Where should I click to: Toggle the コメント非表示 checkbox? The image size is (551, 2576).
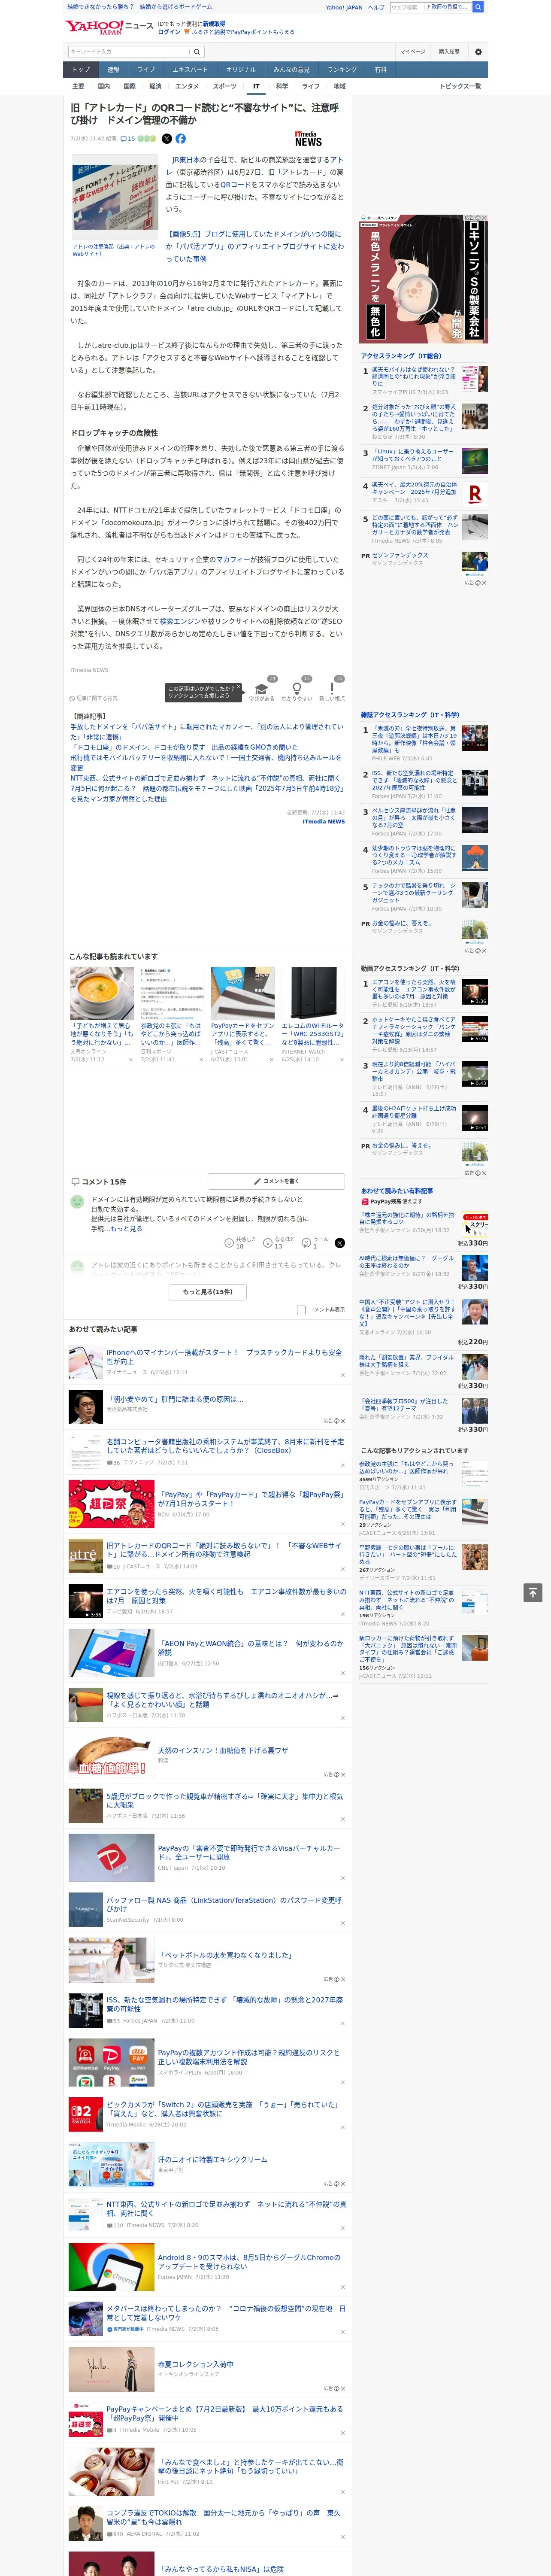click(301, 1309)
